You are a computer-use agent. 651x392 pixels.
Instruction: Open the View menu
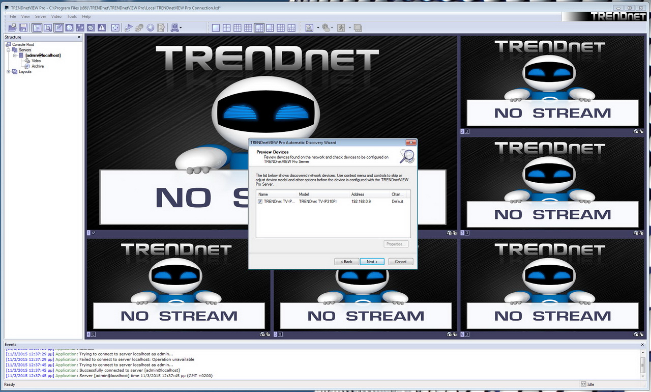25,16
